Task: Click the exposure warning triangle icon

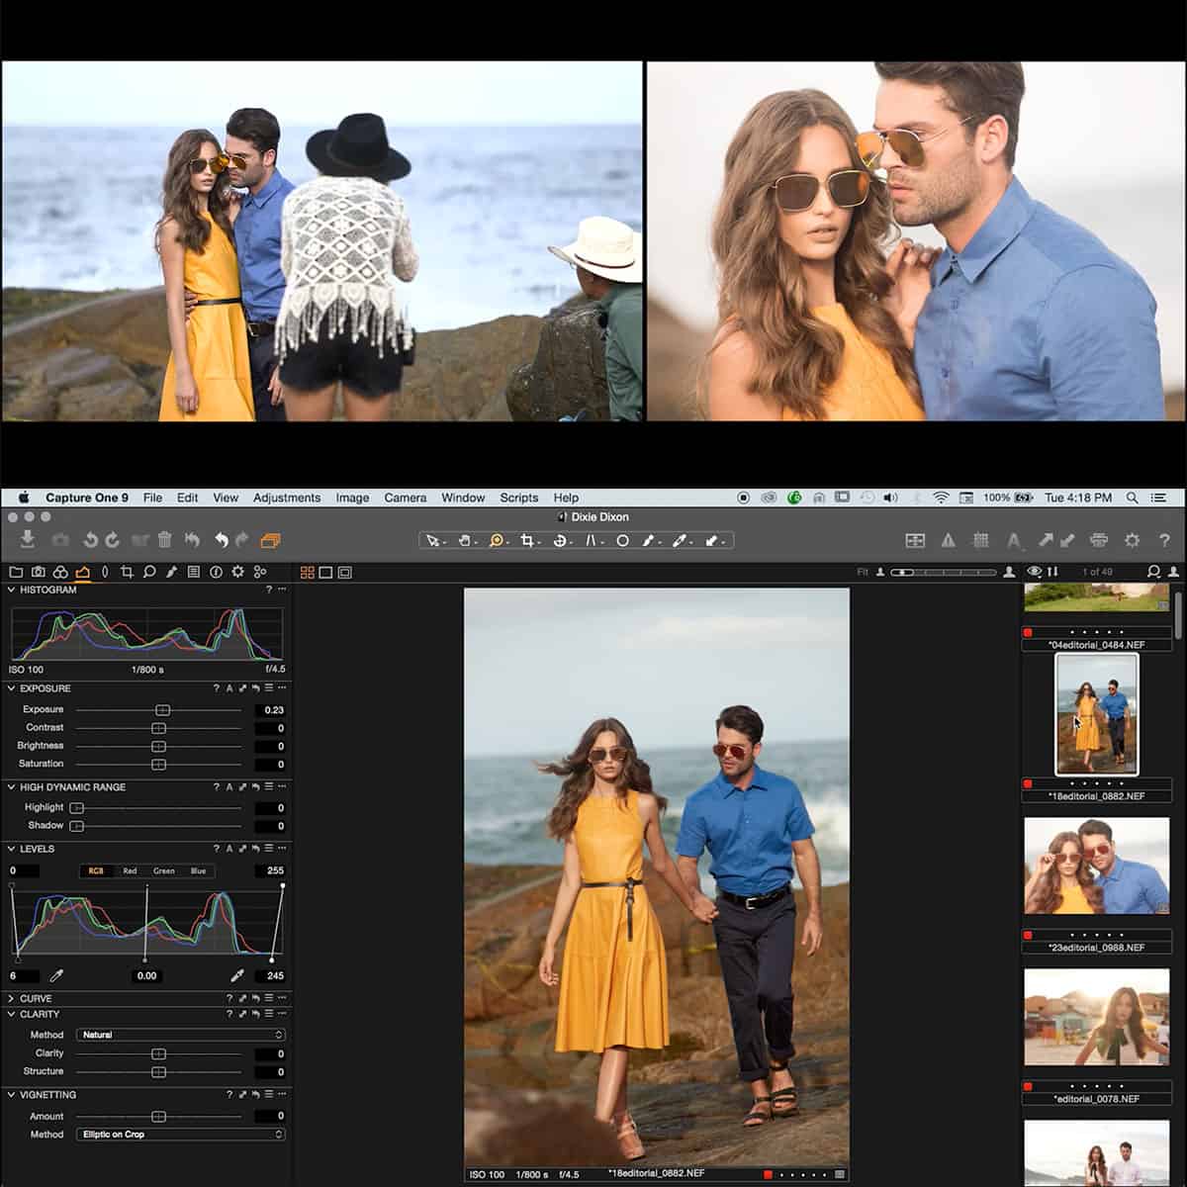Action: point(948,540)
